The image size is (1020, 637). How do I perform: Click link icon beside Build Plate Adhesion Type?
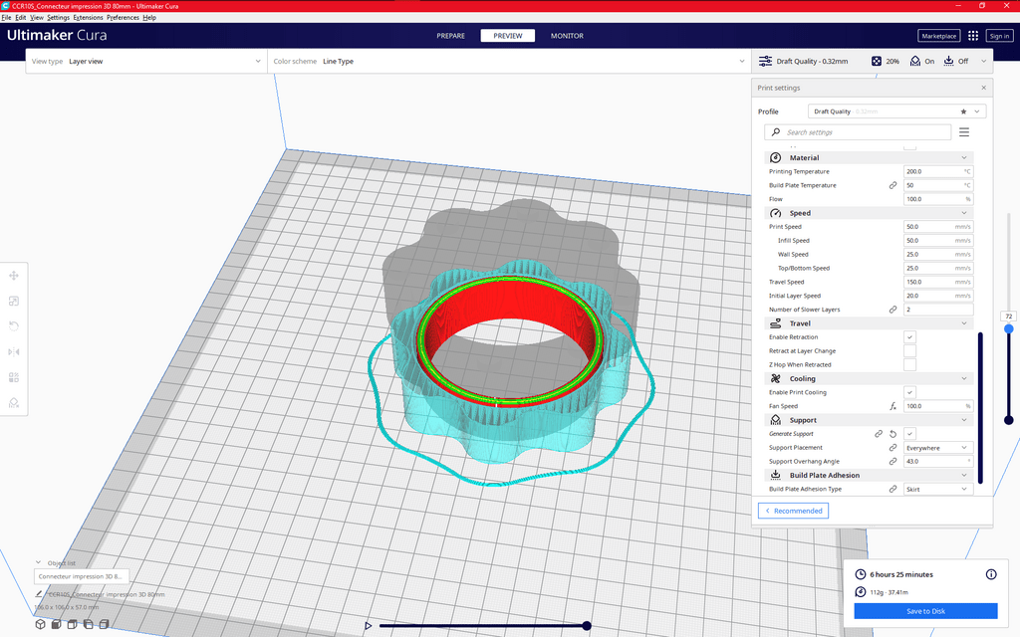pos(893,490)
